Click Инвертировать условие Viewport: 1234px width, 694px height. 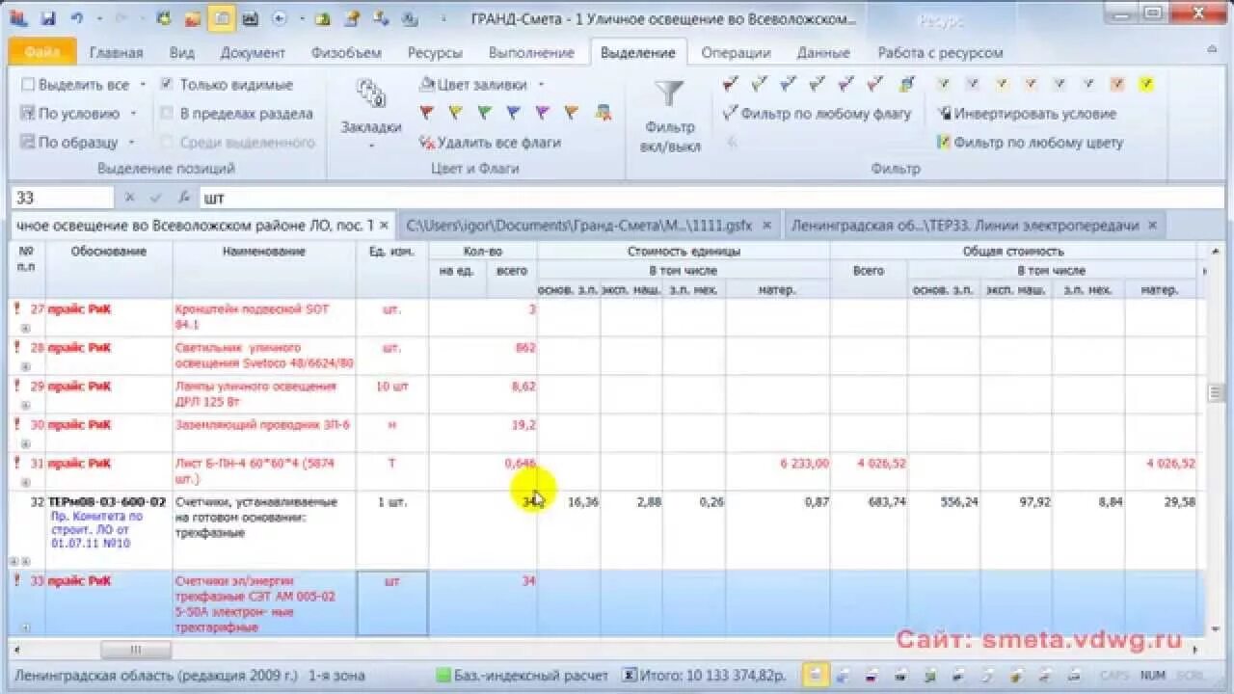1027,113
